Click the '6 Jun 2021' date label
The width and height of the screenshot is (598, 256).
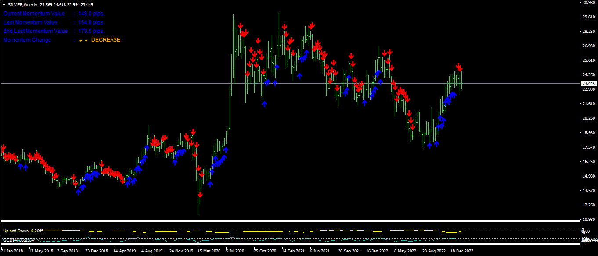(x=320, y=251)
